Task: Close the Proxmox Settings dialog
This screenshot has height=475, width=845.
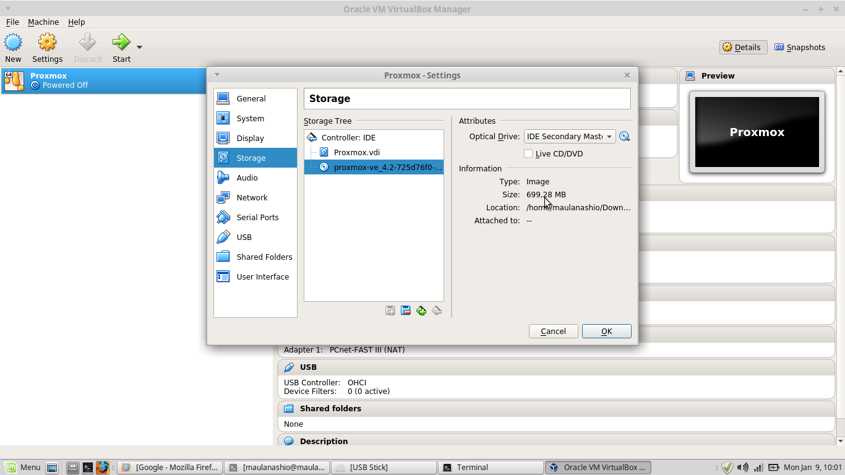Action: point(627,75)
